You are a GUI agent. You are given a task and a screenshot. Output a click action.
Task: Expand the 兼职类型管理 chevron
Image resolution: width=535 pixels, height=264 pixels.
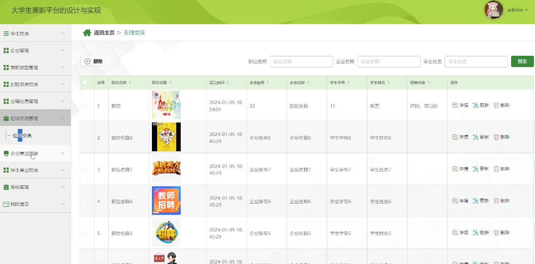pyautogui.click(x=63, y=67)
